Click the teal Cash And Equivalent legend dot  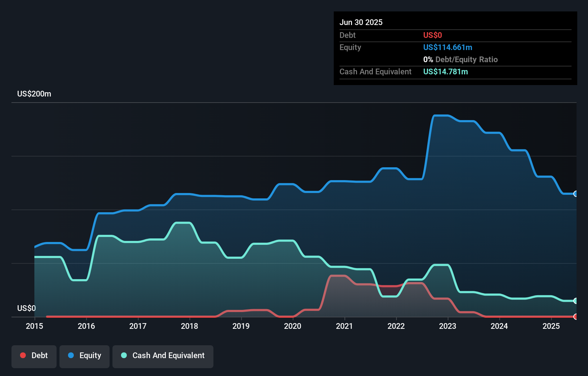(124, 355)
